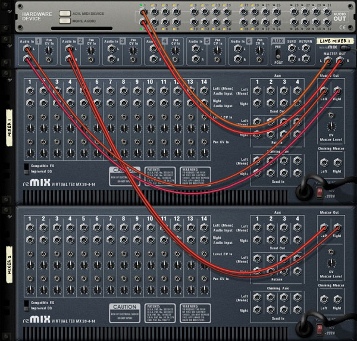
Task: Click Mixer 1 "Pan CV In" label text
Action: click(x=221, y=142)
